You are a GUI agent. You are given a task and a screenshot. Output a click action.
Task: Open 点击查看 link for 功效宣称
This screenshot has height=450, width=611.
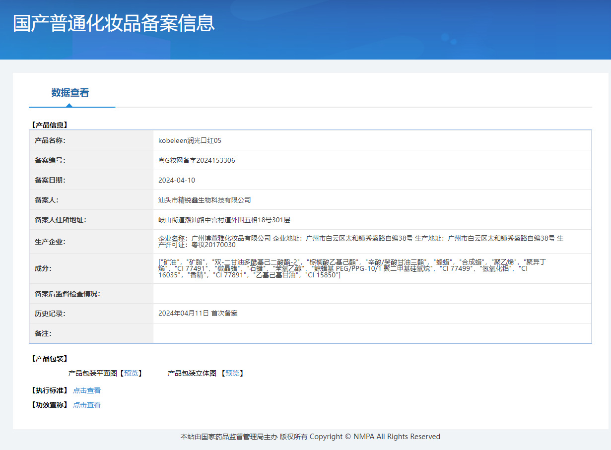87,405
